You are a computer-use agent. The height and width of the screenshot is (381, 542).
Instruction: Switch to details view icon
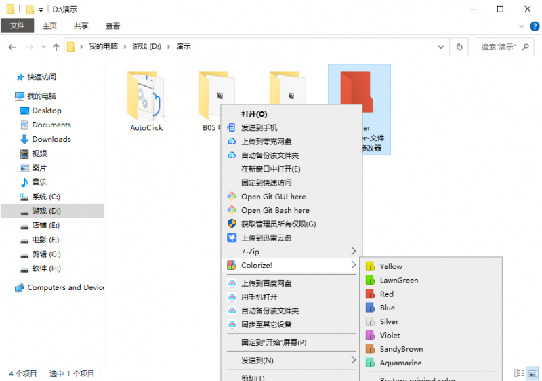click(x=519, y=373)
